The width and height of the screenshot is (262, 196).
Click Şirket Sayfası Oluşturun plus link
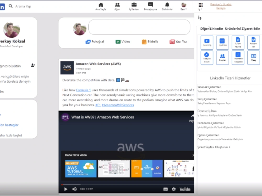click(214, 147)
